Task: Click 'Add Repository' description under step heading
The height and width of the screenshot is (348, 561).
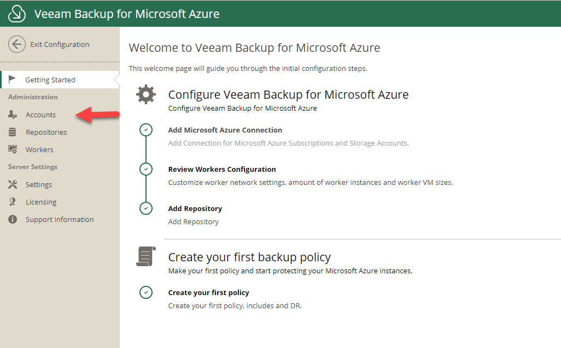Action: point(193,221)
